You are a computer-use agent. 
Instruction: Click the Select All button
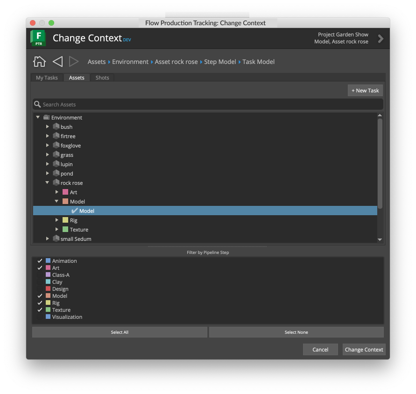point(120,332)
